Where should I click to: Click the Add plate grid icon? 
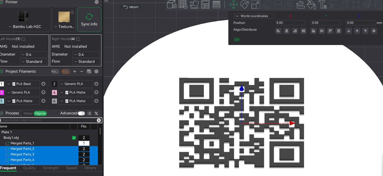click(x=183, y=4)
